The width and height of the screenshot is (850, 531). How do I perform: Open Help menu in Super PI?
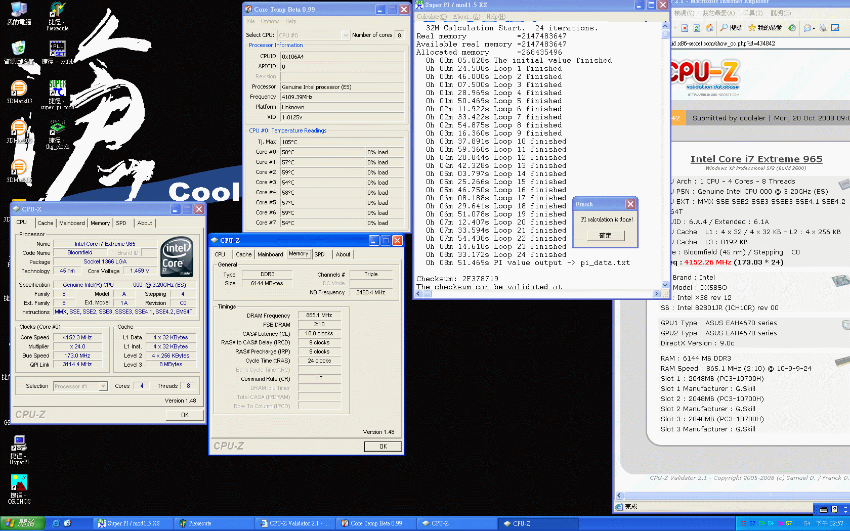tap(495, 17)
